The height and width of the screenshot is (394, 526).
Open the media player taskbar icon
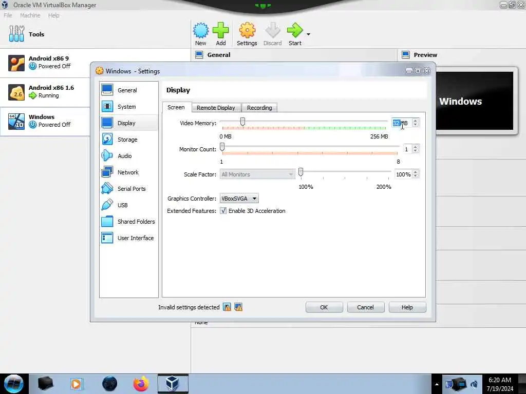(x=76, y=384)
